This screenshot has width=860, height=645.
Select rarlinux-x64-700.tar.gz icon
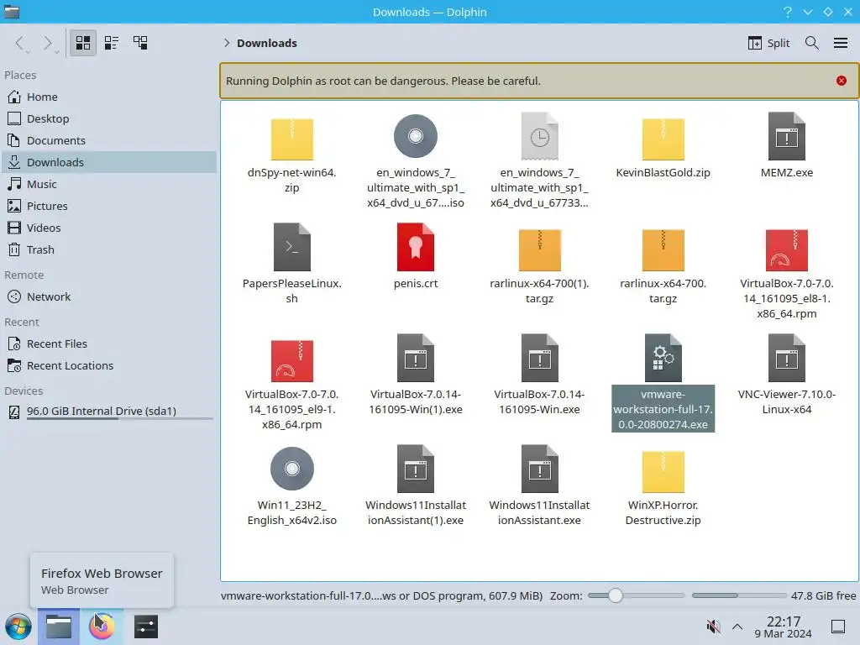click(663, 250)
